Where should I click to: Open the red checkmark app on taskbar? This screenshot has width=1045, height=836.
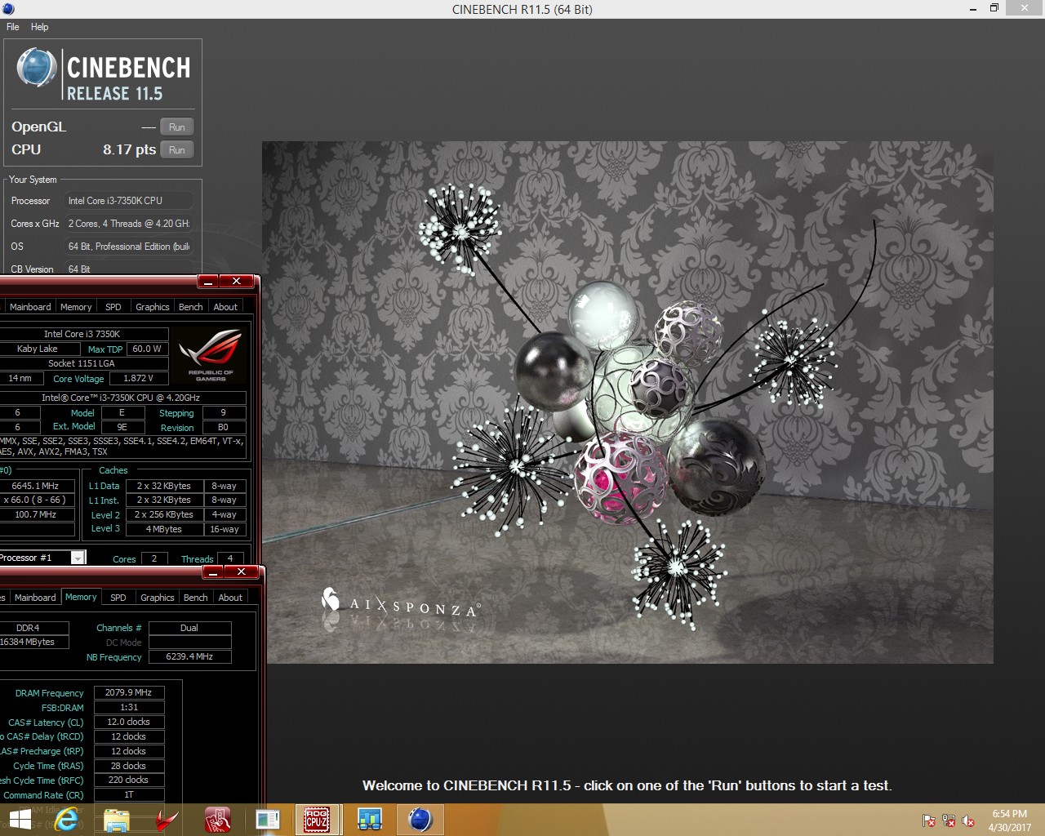[167, 820]
